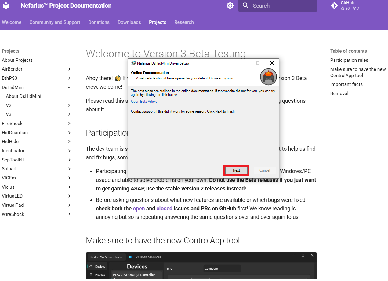Click the search magnifier icon
This screenshot has width=388, height=281.
pos(246,6)
